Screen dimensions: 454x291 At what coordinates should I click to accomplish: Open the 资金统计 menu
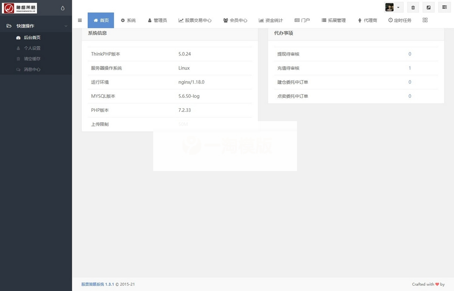271,20
